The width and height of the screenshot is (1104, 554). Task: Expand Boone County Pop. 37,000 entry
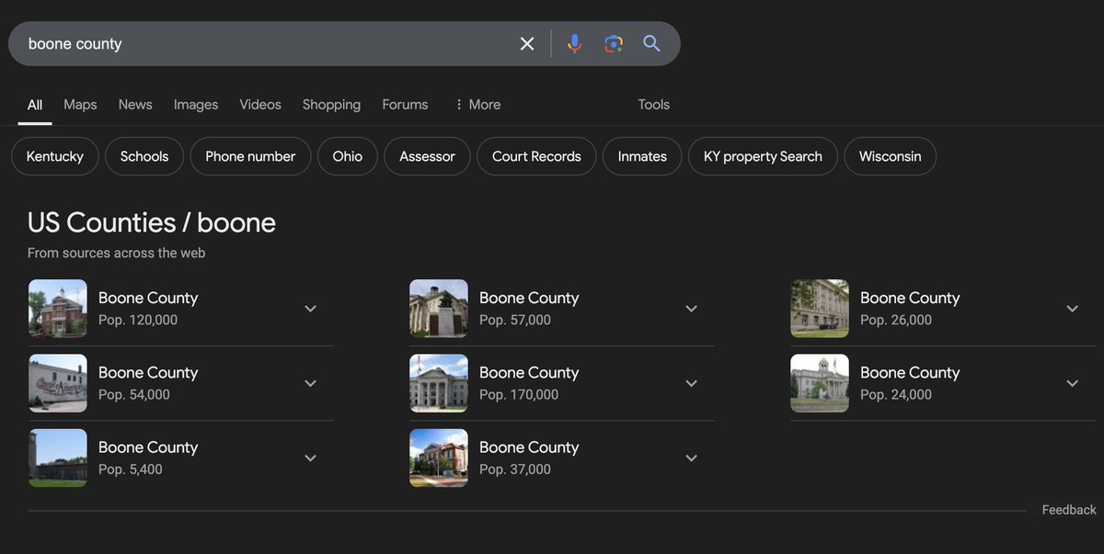coord(691,458)
